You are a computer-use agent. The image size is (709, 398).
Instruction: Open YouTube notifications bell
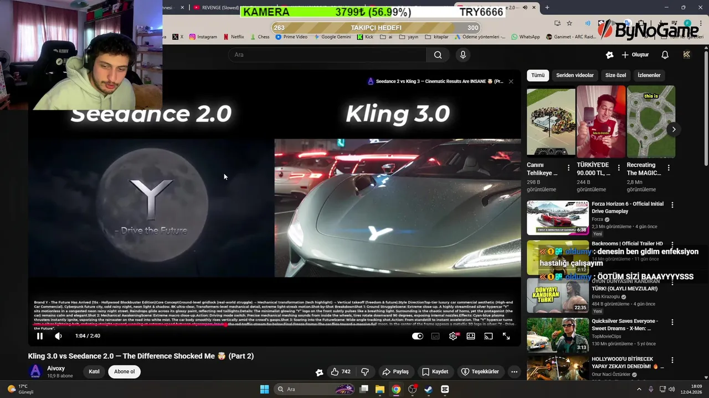[665, 55]
